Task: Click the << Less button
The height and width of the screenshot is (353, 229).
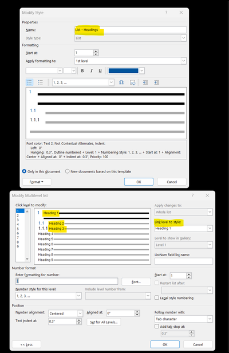Action: (26, 344)
